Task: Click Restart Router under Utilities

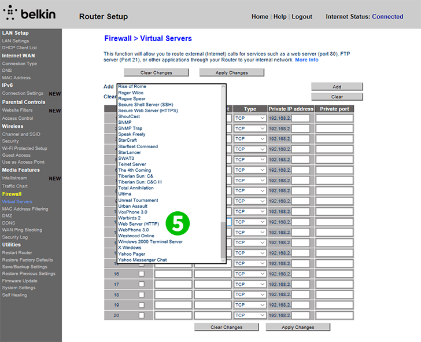Action: [17, 252]
